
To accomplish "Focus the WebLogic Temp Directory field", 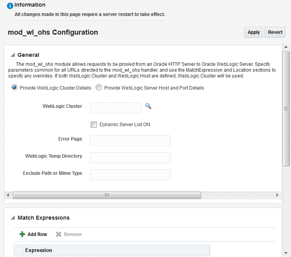I will point(130,158).
